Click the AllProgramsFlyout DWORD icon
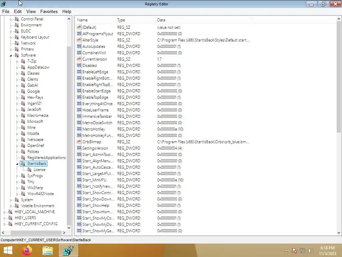This screenshot has height=257, width=342. click(79, 34)
